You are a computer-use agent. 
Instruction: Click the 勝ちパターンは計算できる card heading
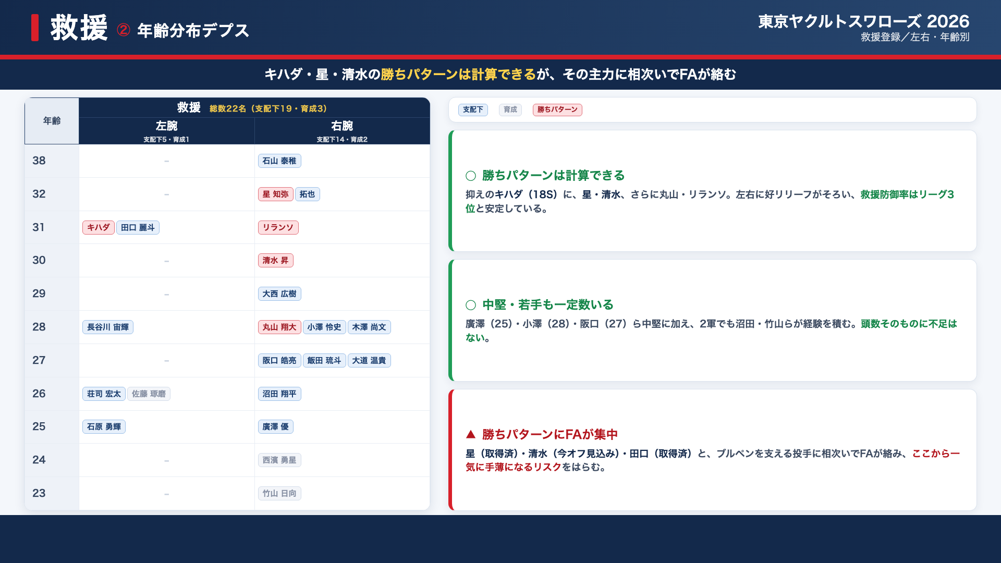click(x=553, y=176)
